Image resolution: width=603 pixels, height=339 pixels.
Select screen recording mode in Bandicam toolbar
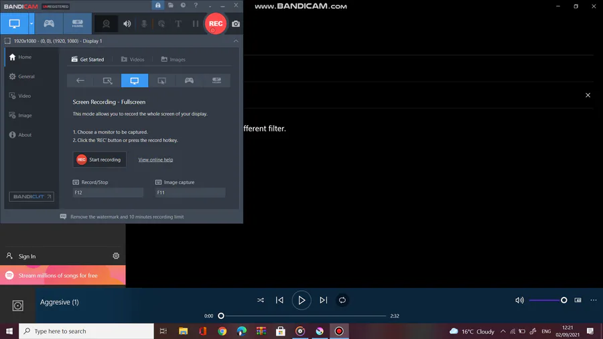[15, 23]
